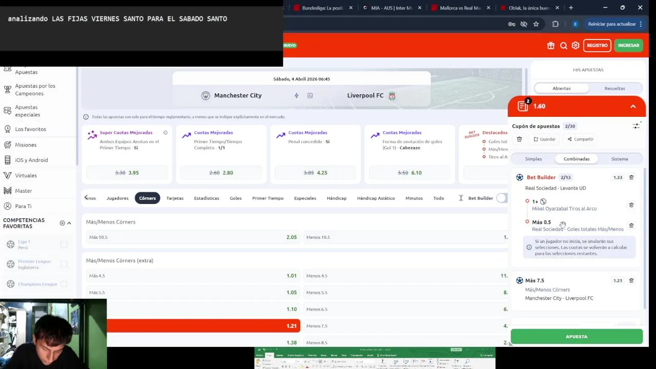The height and width of the screenshot is (369, 656).
Task: Collapse Competencias Favoritas section
Action: tap(69, 223)
